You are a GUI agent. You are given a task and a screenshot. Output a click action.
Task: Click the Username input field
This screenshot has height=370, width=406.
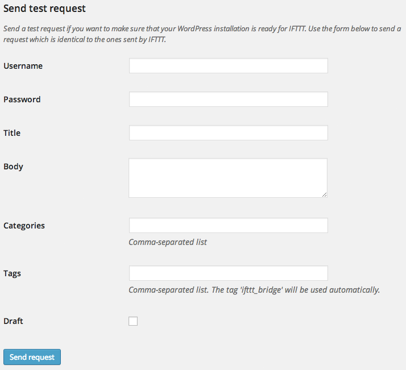point(228,66)
